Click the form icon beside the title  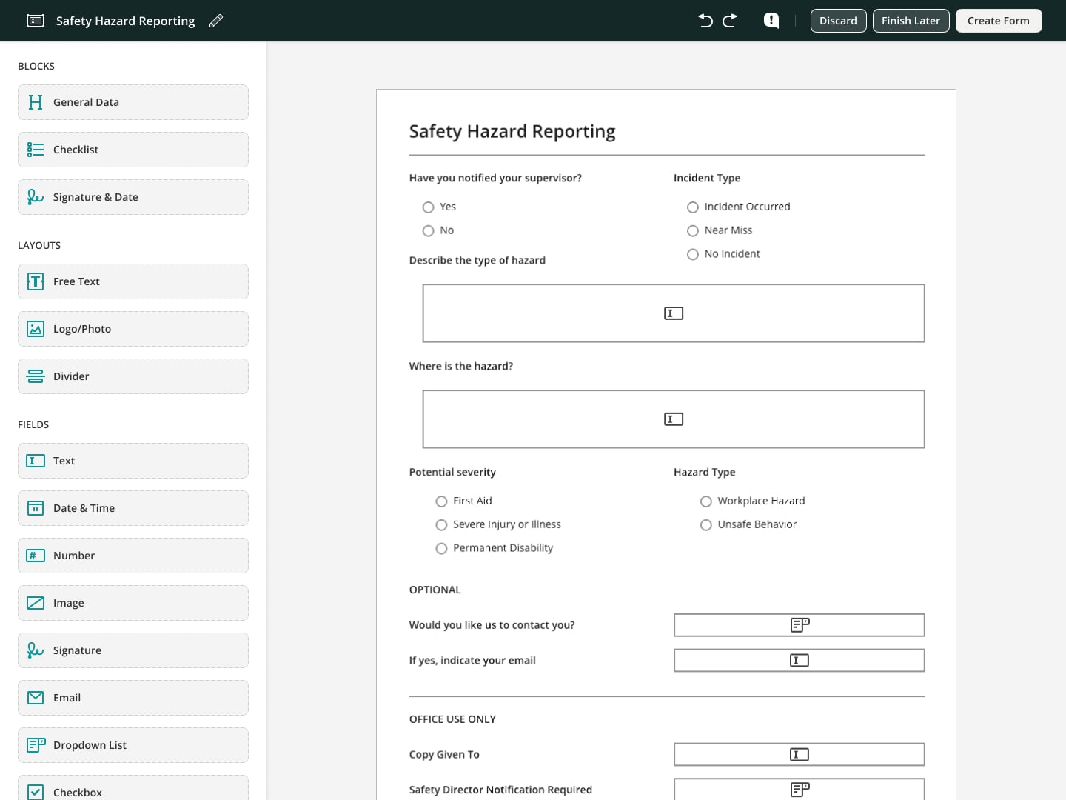point(36,21)
